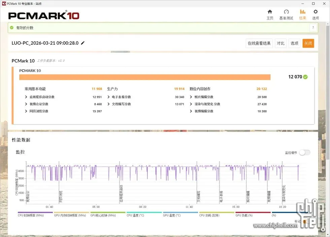The width and height of the screenshot is (330, 237).
Task: Click the green valid-score checkmark icon
Action: click(12, 28)
